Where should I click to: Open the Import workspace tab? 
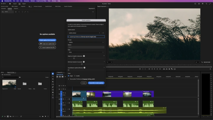coord(15,4)
